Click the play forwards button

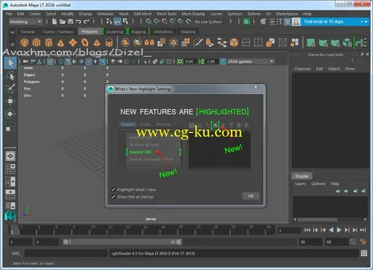pos(339,230)
